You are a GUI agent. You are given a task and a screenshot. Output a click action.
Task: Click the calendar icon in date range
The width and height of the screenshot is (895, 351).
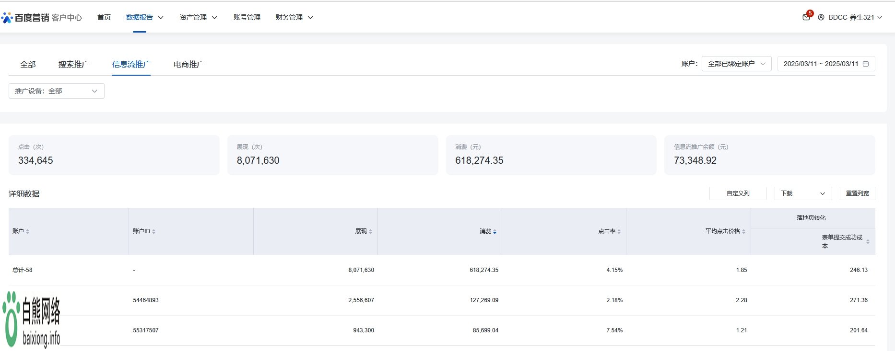point(866,64)
